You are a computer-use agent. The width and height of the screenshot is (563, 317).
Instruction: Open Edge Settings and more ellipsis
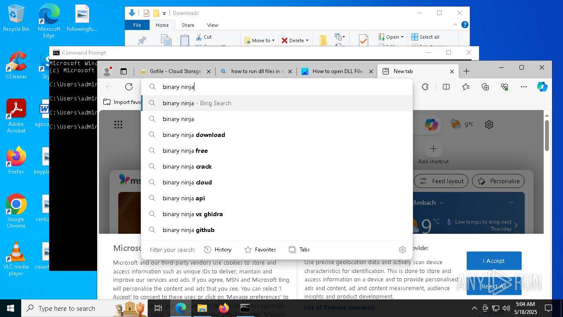pos(523,87)
